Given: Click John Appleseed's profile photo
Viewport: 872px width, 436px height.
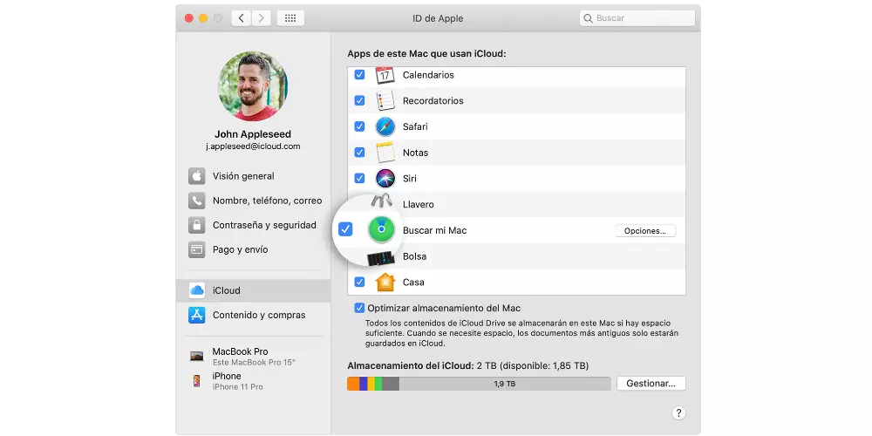Looking at the screenshot, I should pos(253,85).
